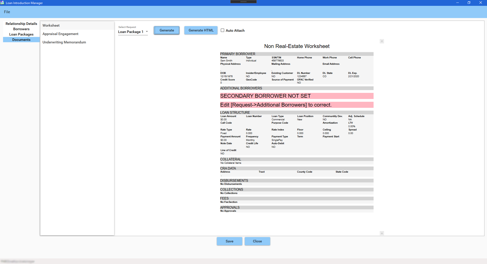The image size is (487, 264).
Task: Click the Generate button
Action: pyautogui.click(x=167, y=30)
